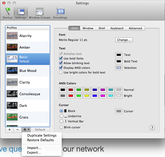The image size is (165, 157).
Task: Edit the Bright black ANSI color
Action: click(63, 96)
